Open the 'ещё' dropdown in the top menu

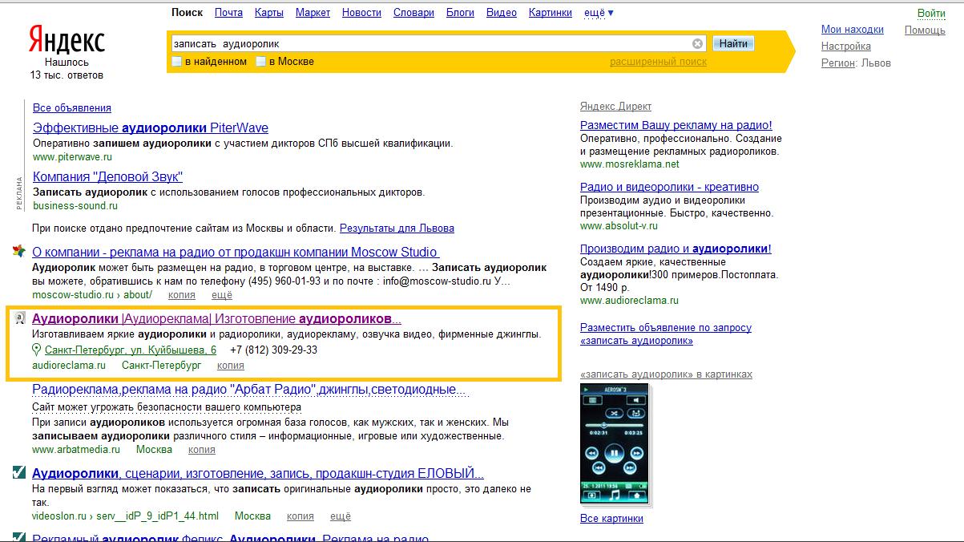[x=599, y=13]
